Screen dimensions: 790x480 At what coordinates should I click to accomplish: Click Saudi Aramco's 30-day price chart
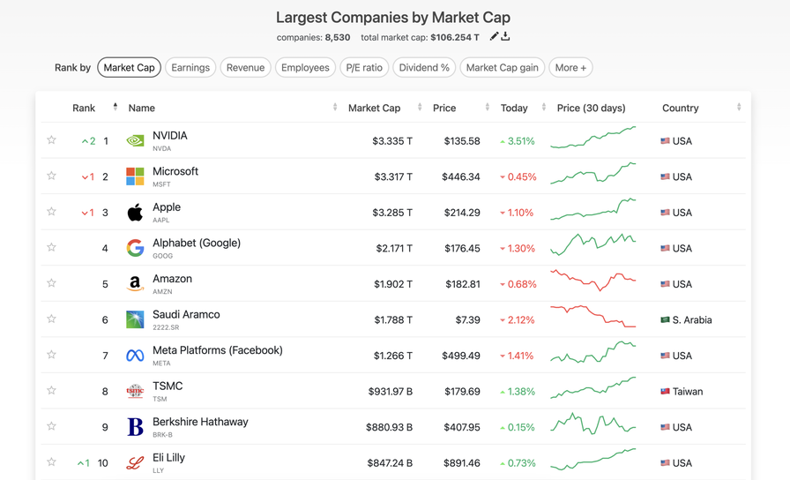point(592,318)
